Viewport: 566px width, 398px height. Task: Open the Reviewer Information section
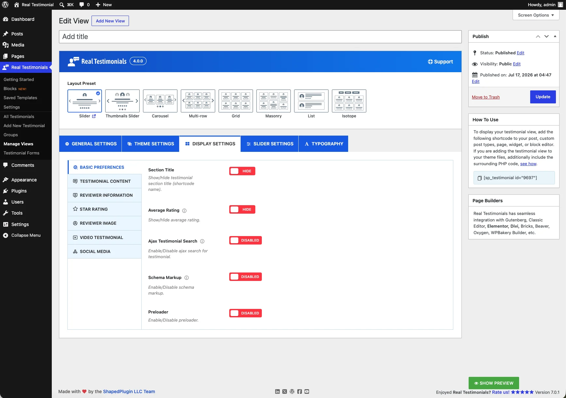click(x=105, y=195)
